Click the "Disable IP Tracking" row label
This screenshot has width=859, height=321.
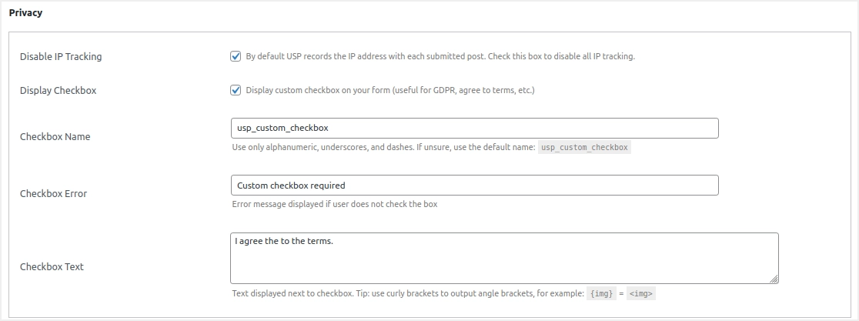(x=61, y=56)
